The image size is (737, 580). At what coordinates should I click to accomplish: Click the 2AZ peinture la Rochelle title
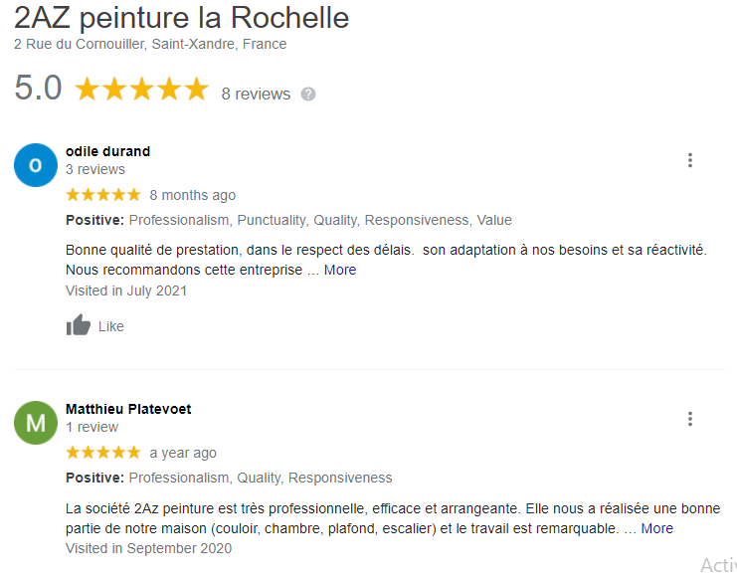(x=182, y=18)
